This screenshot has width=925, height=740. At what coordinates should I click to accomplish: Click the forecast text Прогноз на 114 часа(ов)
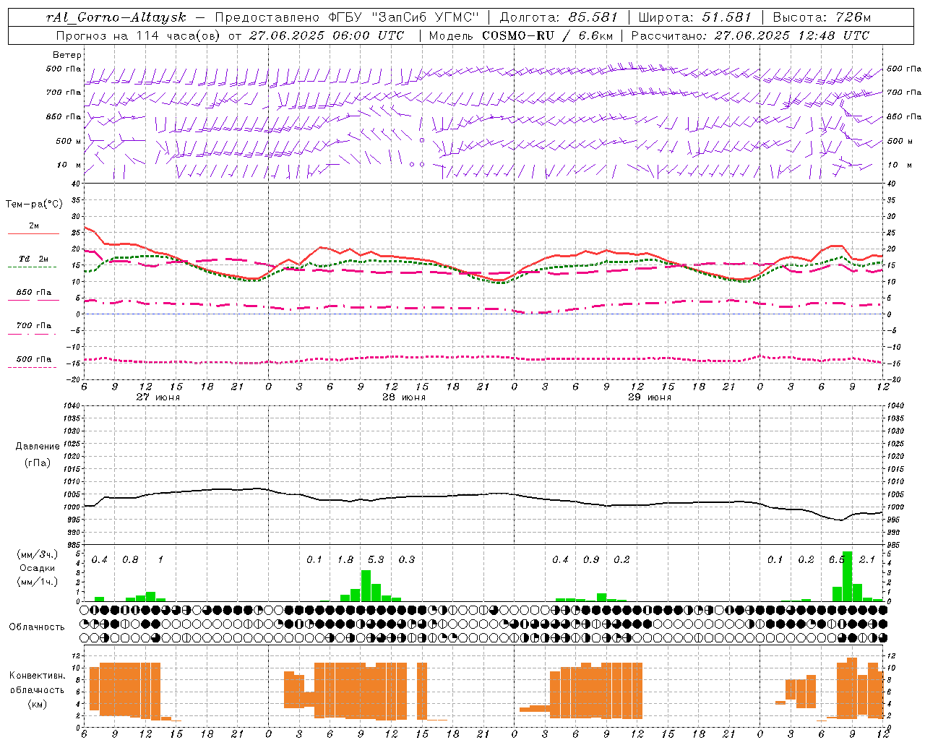(138, 35)
